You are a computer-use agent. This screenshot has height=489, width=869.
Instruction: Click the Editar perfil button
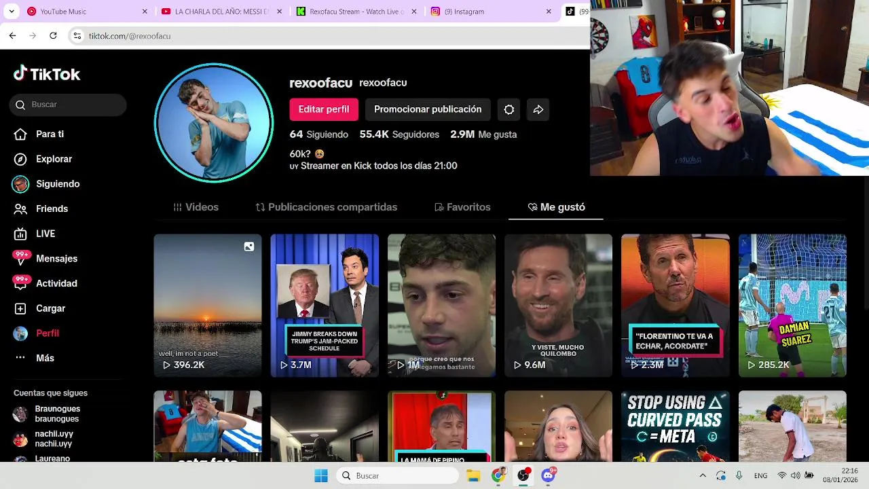tap(324, 109)
